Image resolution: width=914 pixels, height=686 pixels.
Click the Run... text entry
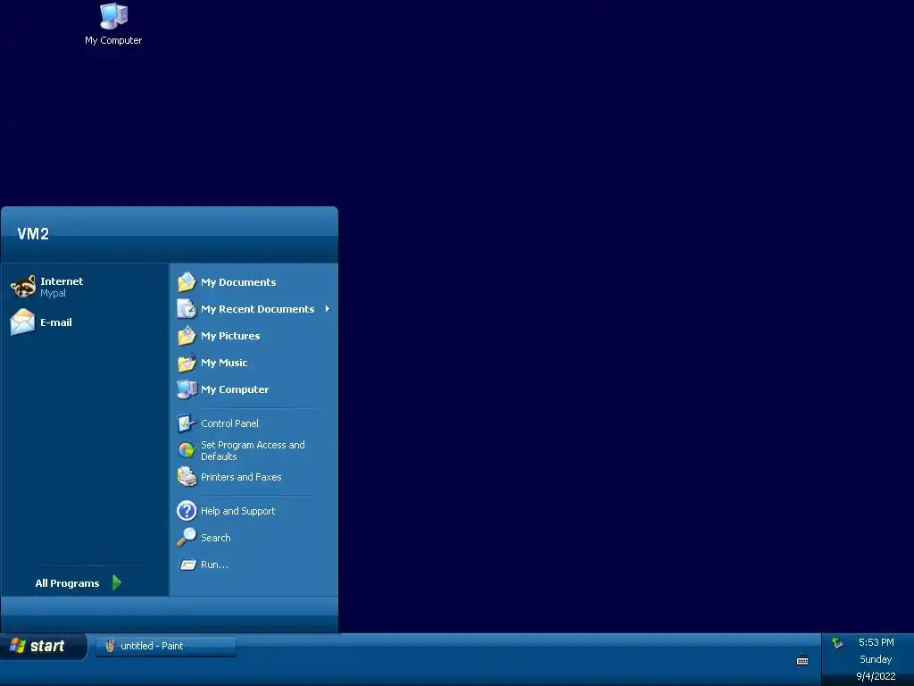[214, 565]
